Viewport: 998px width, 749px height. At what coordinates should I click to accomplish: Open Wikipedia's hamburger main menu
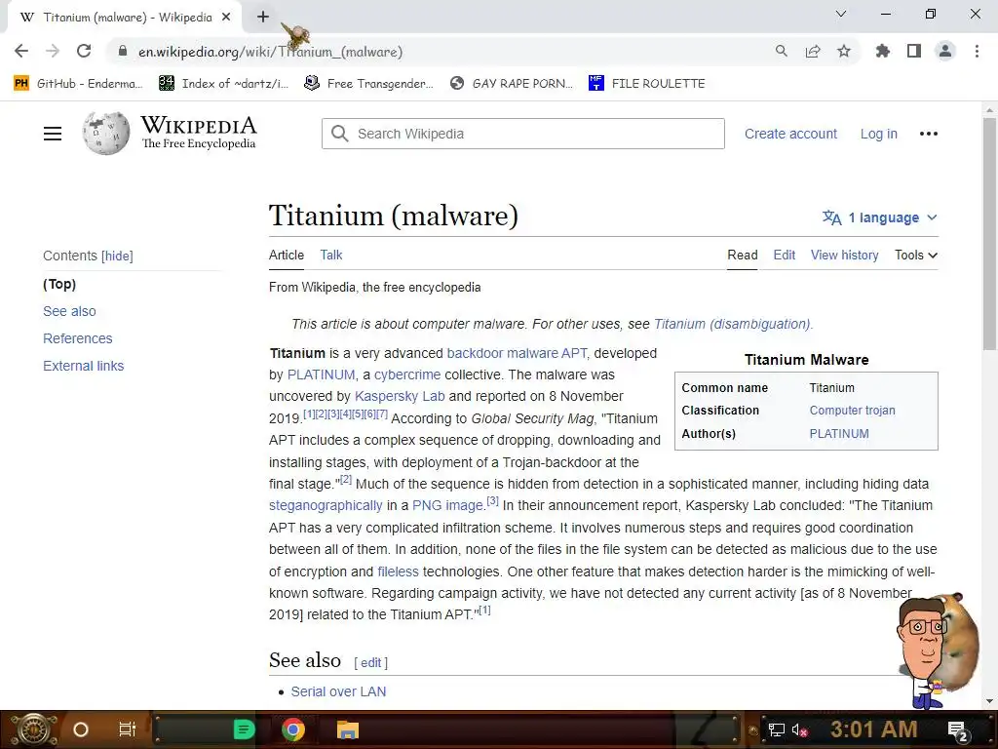click(53, 134)
